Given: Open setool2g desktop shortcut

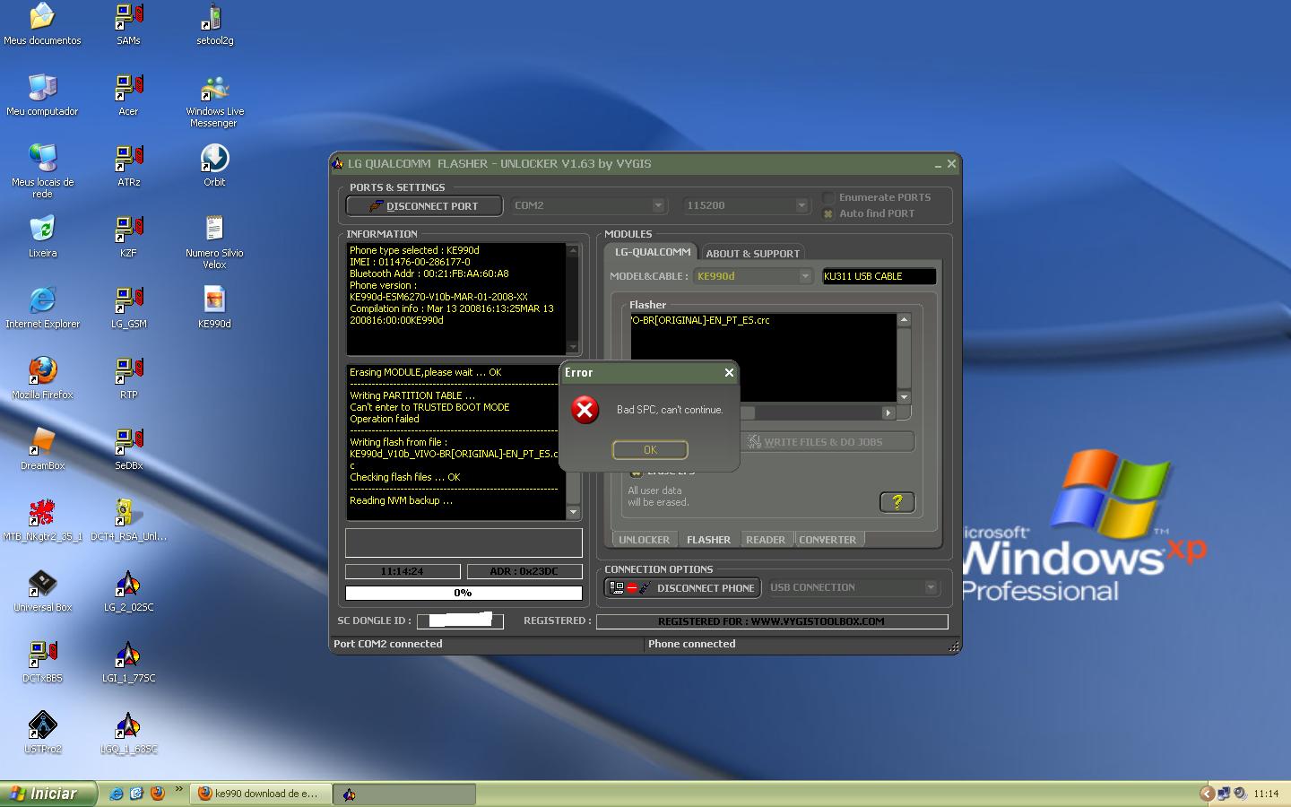Looking at the screenshot, I should pyautogui.click(x=214, y=24).
